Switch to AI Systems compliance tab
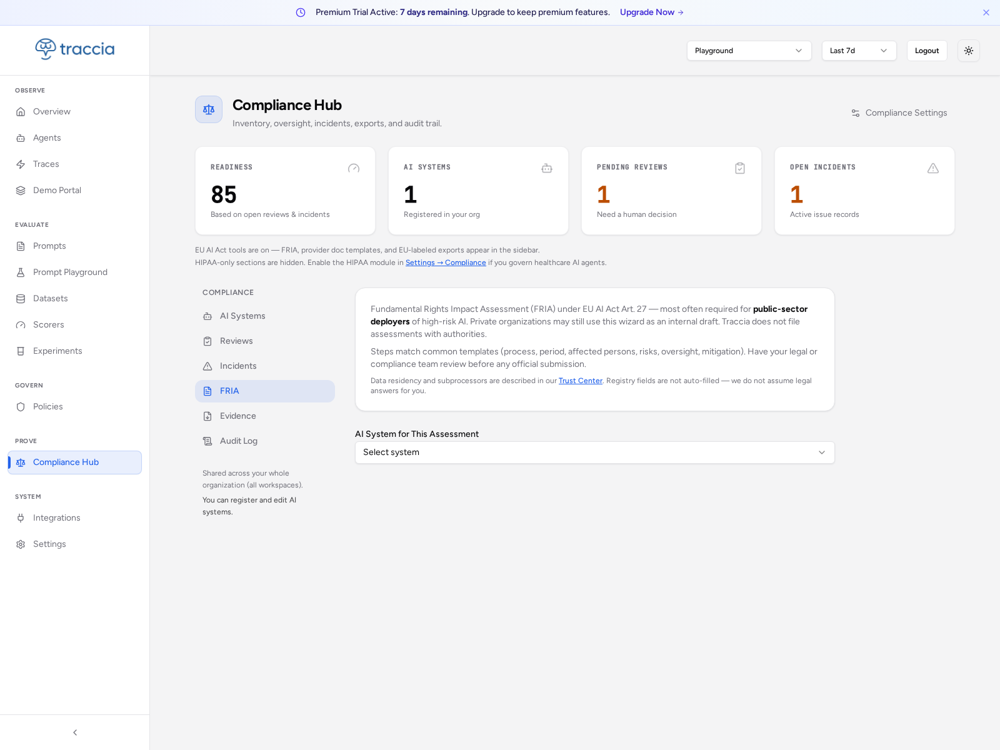This screenshot has height=750, width=1000. click(x=265, y=316)
